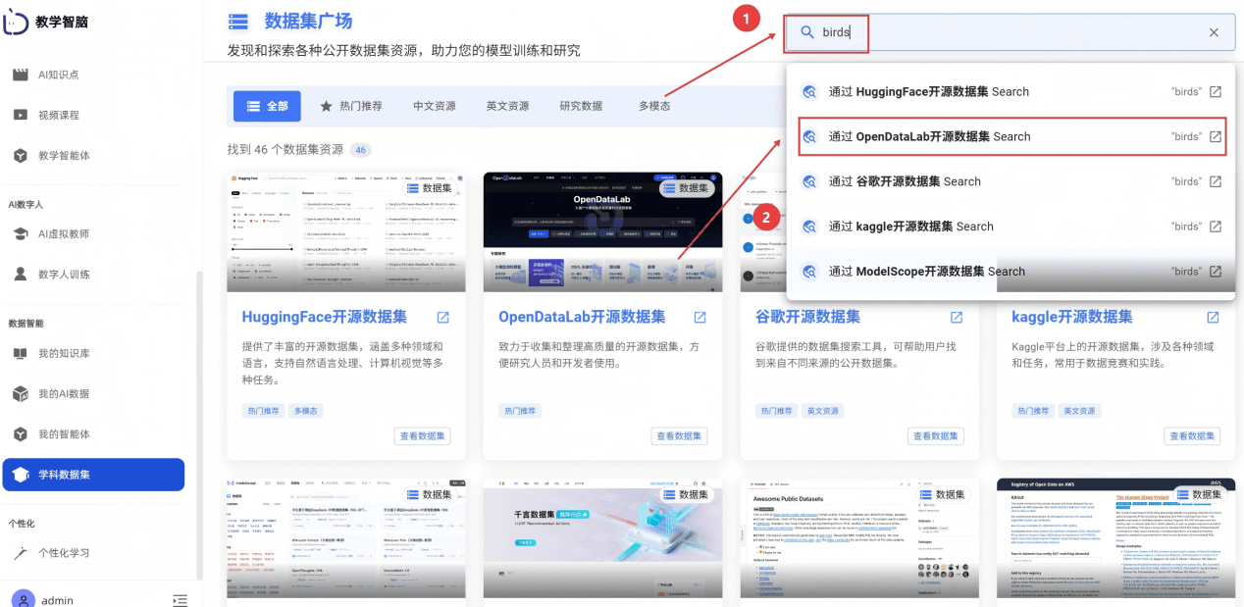
Task: Click the 数据集广场 header list icon
Action: coord(237,22)
